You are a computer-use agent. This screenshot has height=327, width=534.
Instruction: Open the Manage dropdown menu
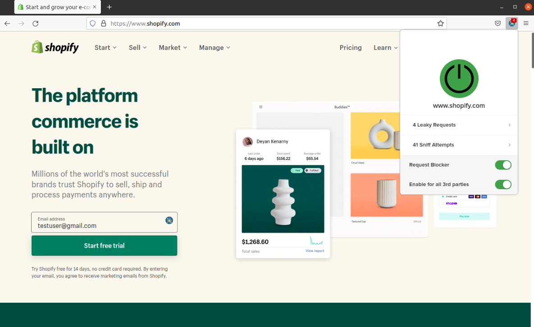[x=215, y=48]
